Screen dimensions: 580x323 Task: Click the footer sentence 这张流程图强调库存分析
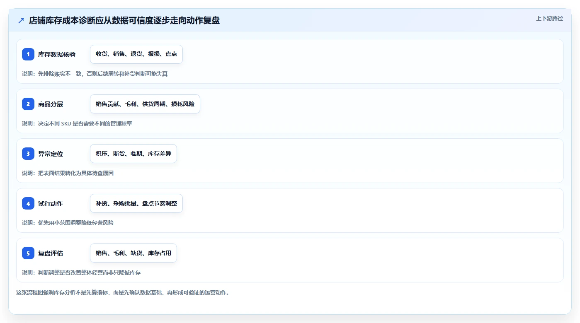click(123, 292)
